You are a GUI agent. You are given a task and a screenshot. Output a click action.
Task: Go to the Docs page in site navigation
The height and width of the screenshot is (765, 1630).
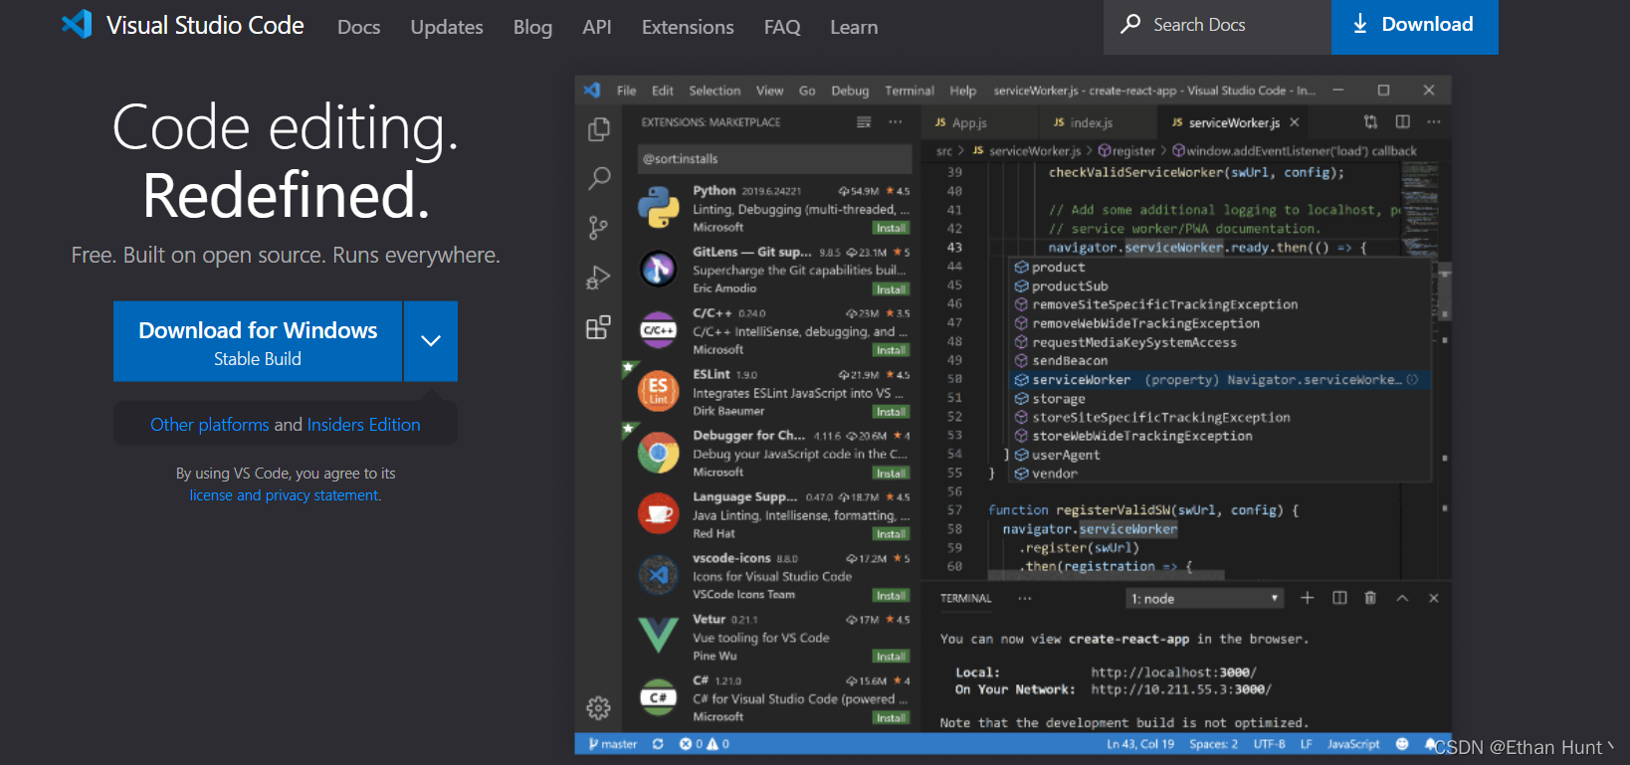coord(358,27)
